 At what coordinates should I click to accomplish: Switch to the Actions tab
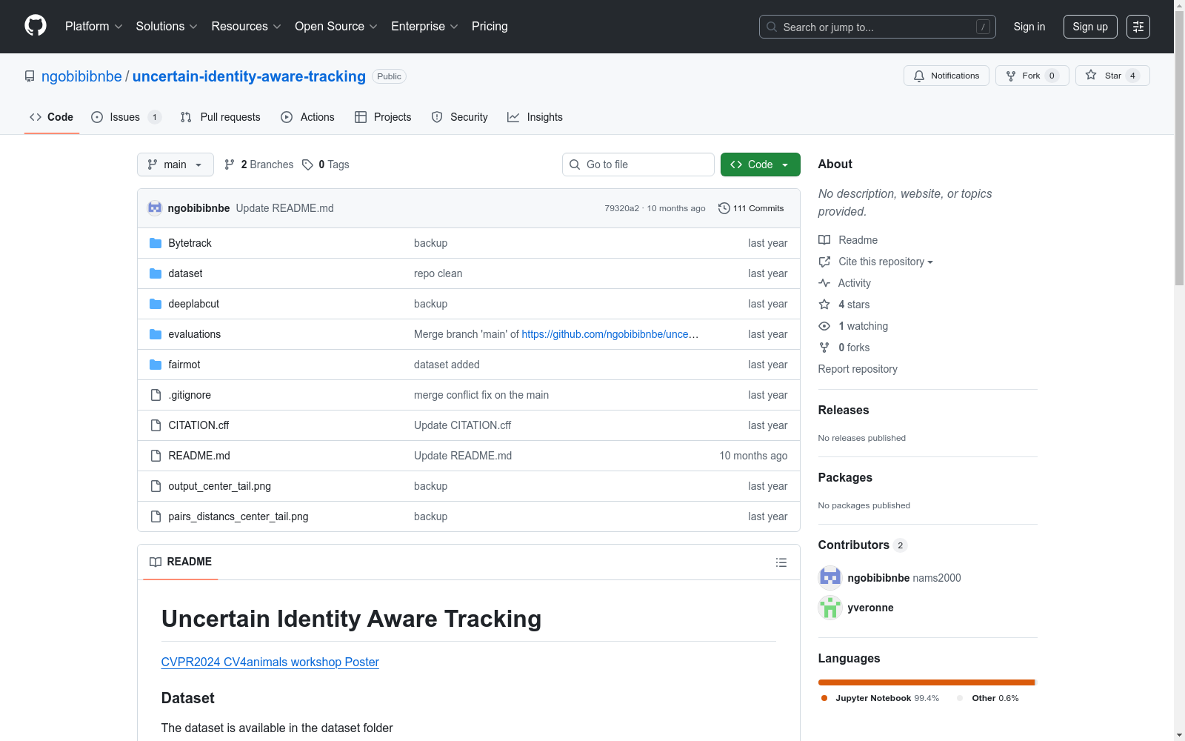[307, 117]
